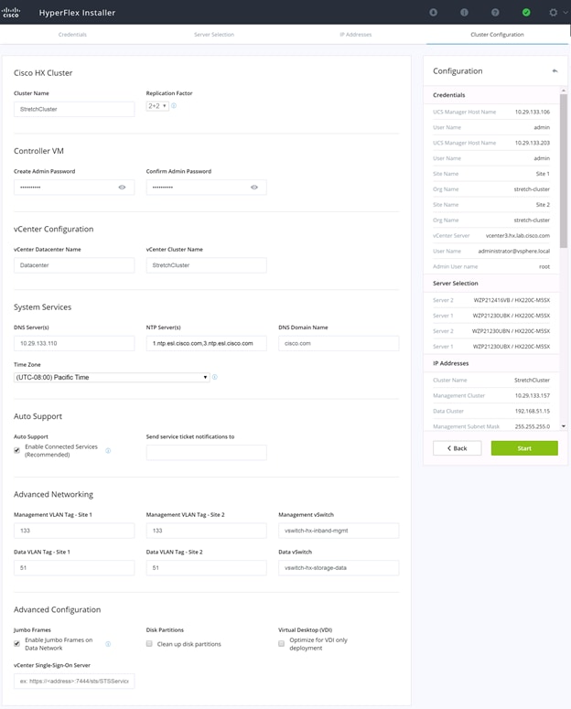Open the Replication Factor dropdown

(157, 106)
